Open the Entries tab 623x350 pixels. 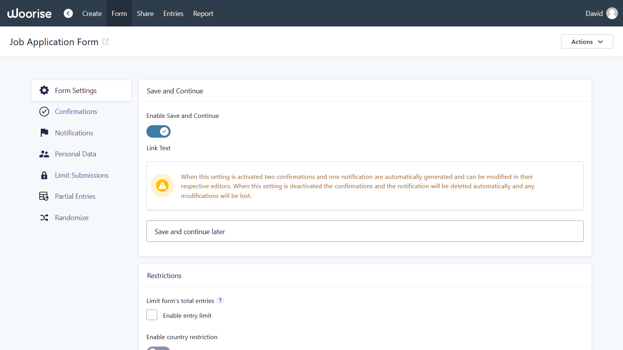[173, 13]
